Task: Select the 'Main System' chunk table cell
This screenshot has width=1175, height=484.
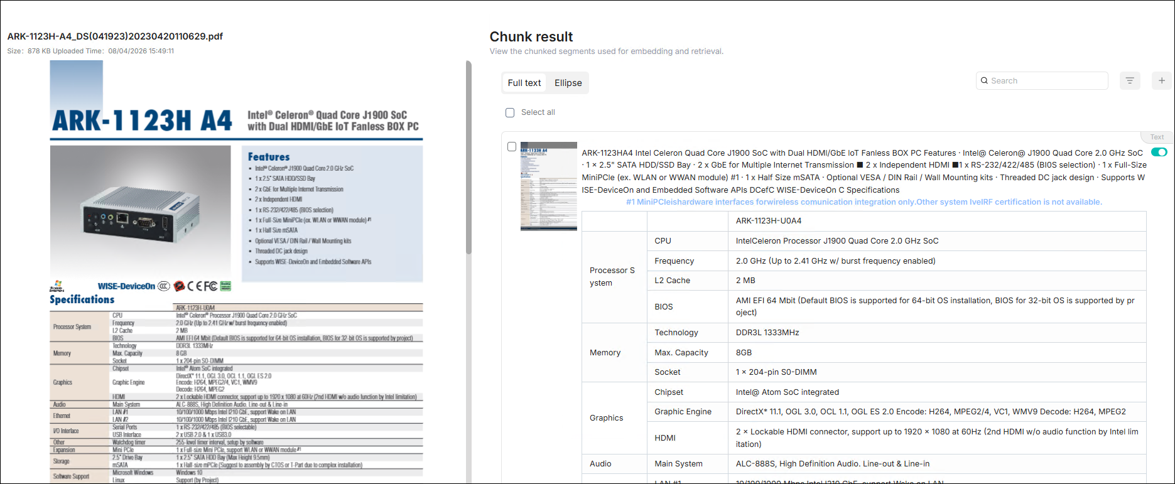Action: [x=688, y=464]
